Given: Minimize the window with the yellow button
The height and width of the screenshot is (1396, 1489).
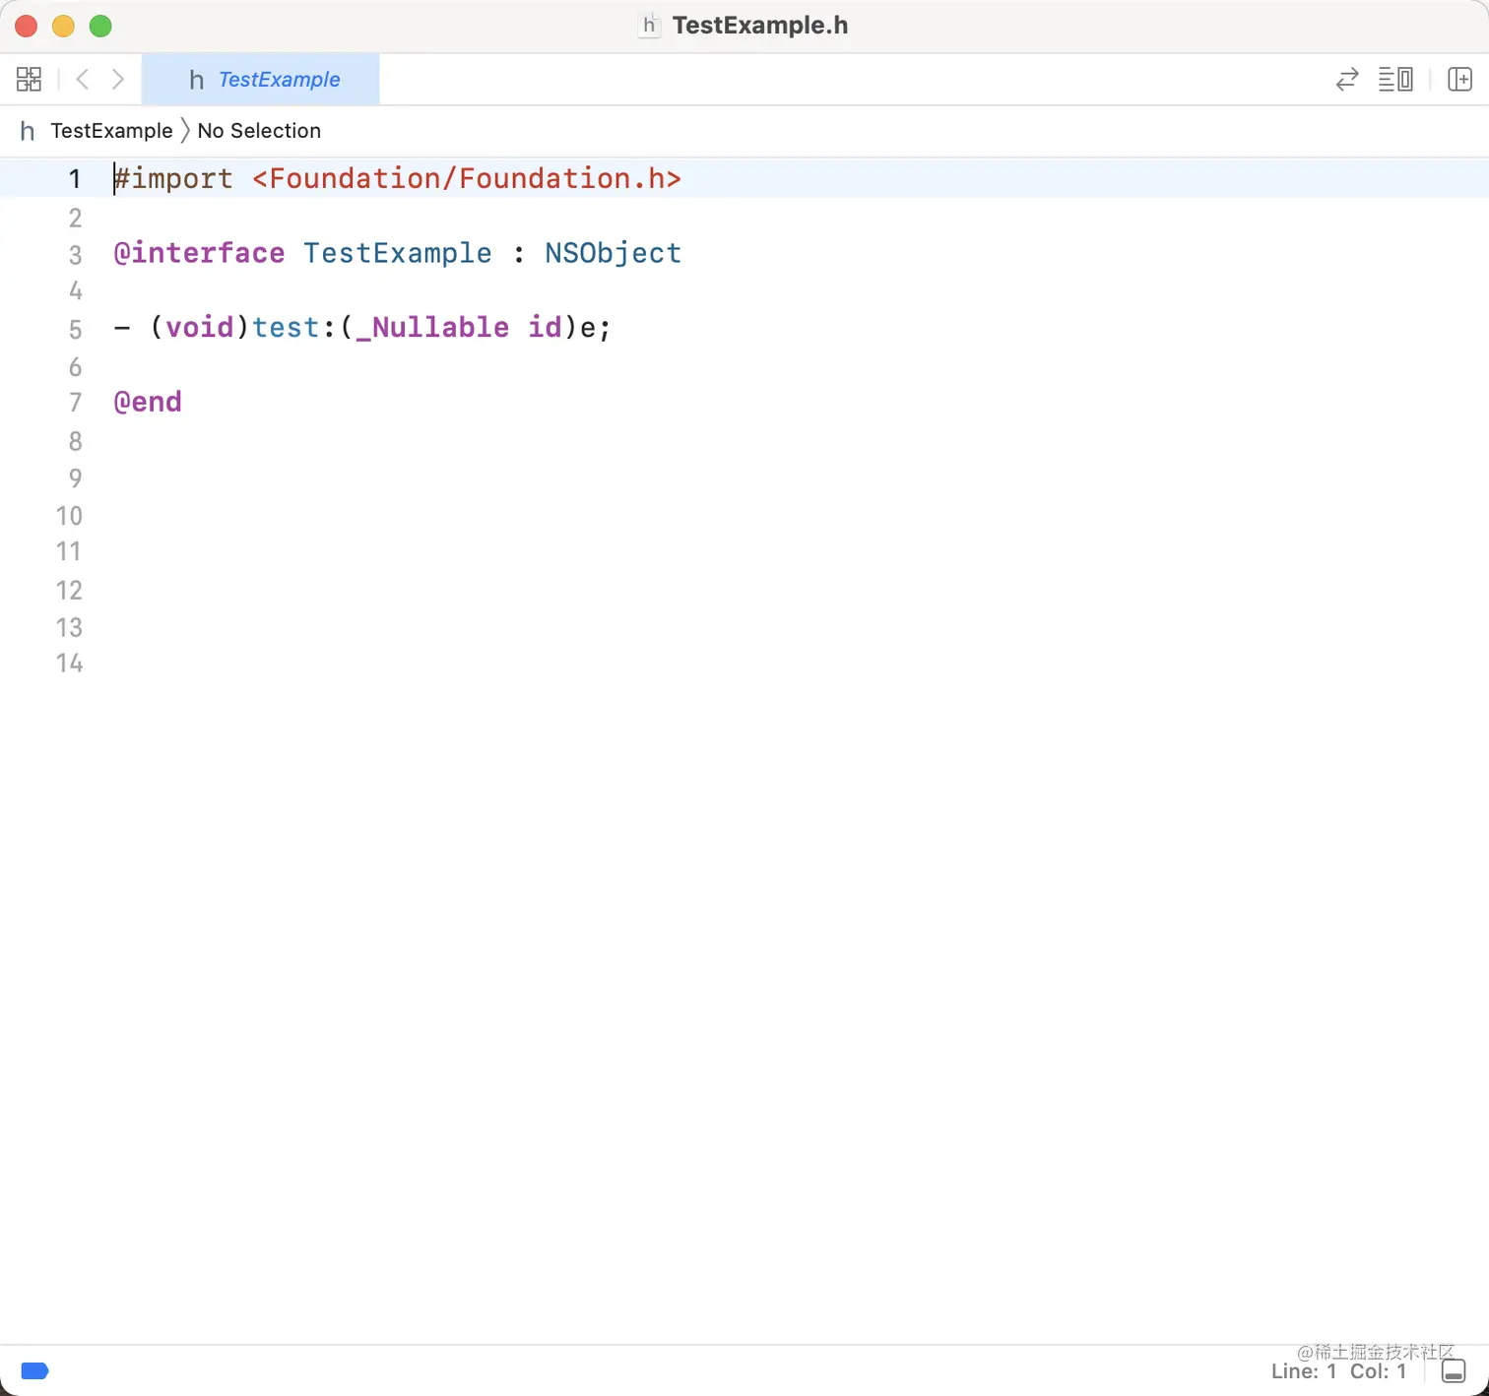Looking at the screenshot, I should click(63, 26).
